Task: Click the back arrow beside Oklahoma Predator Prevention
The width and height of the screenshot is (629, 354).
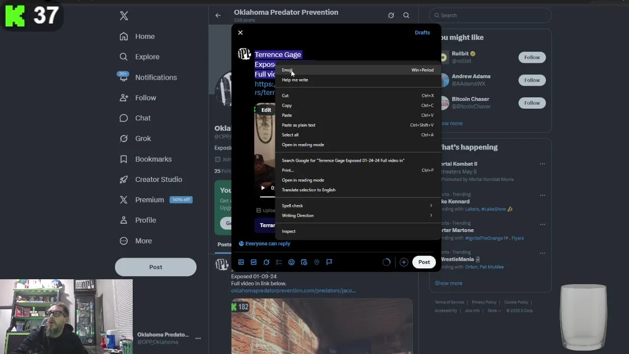Action: coord(218,15)
